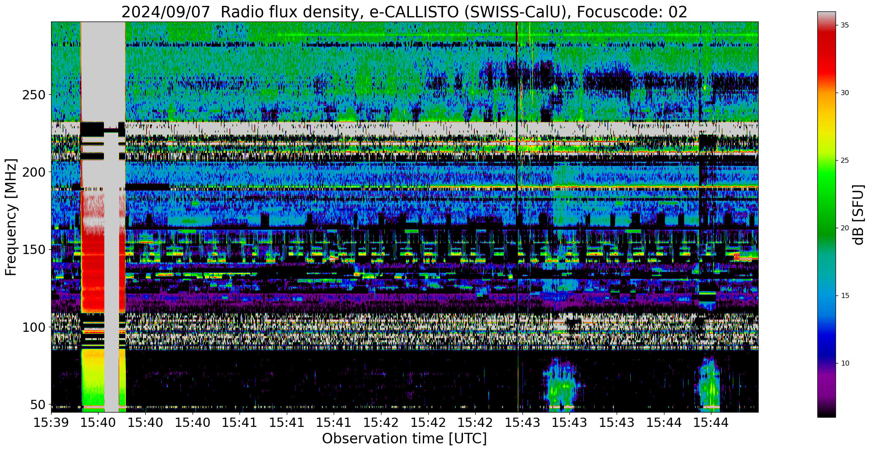Click the 250 tick on the frequency axis
Screen dimensions: 871x451
(x=33, y=95)
